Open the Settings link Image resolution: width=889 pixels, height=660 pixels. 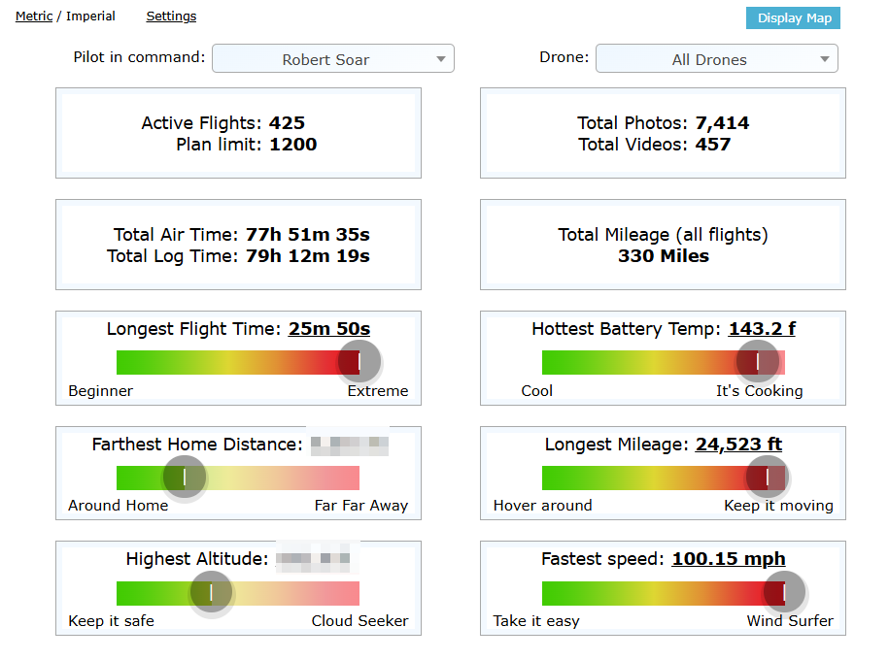(x=171, y=16)
